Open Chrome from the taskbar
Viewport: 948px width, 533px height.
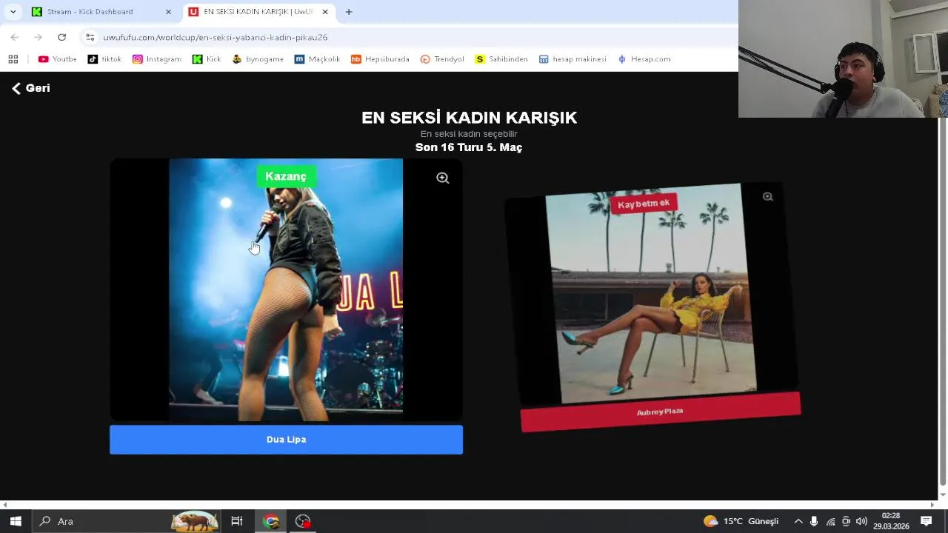point(271,521)
